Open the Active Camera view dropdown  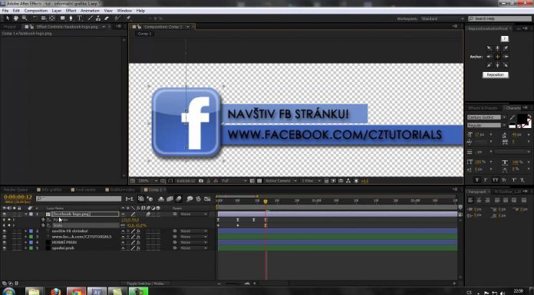click(x=281, y=181)
